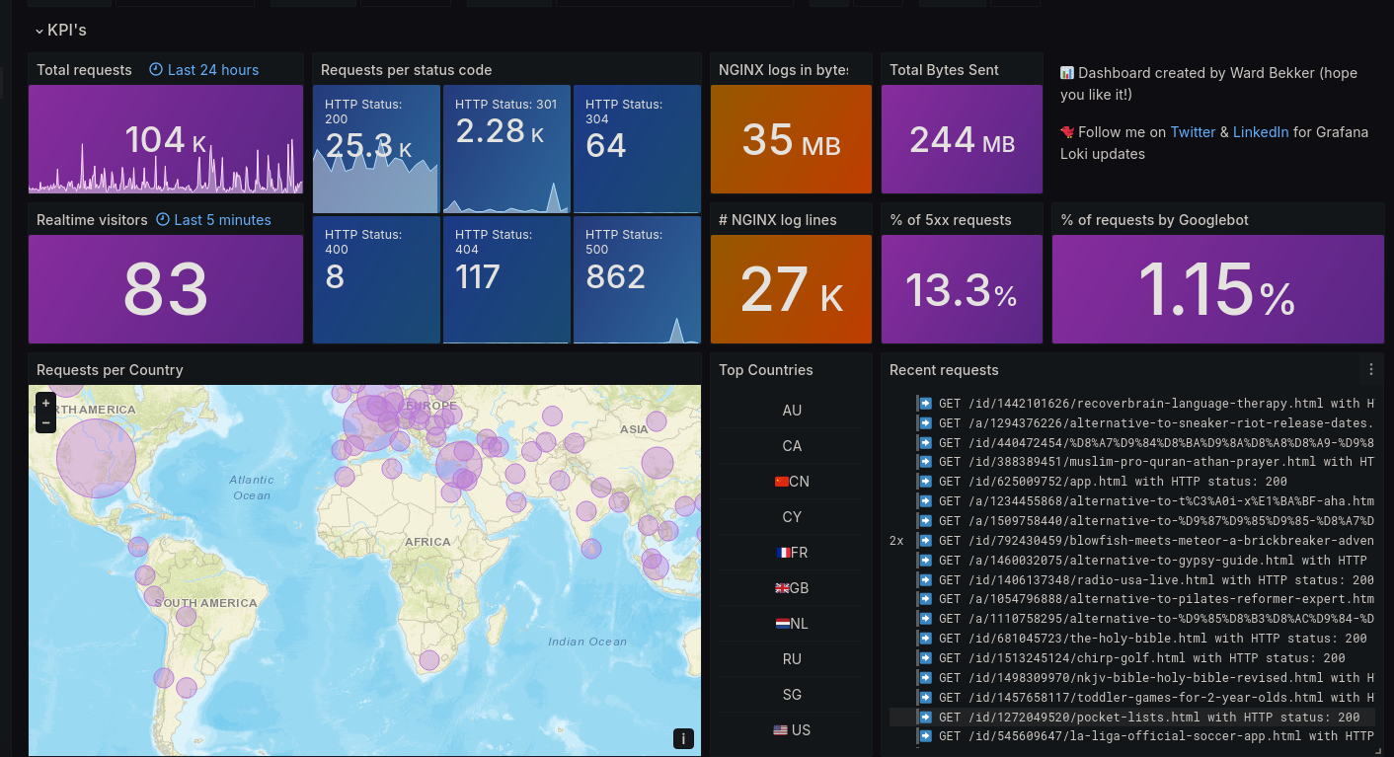Click the HTTP Status 500 stat tile

(637, 279)
